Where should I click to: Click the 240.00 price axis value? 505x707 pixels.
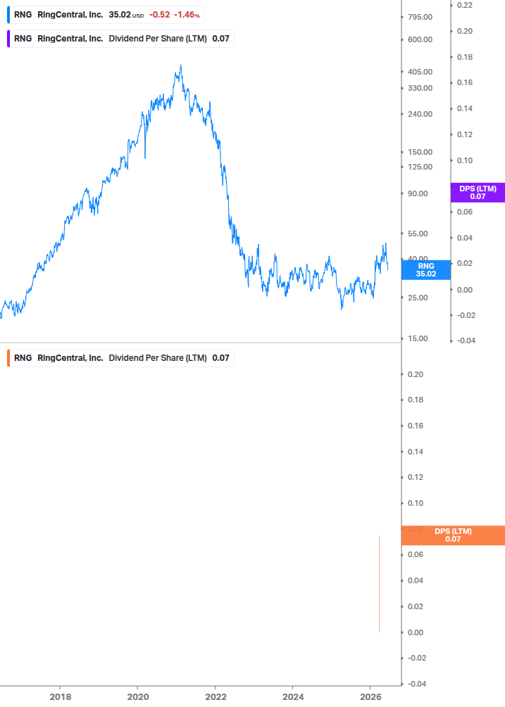[x=420, y=114]
